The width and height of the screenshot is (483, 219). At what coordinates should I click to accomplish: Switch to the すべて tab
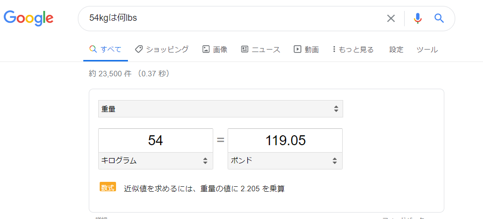point(105,49)
